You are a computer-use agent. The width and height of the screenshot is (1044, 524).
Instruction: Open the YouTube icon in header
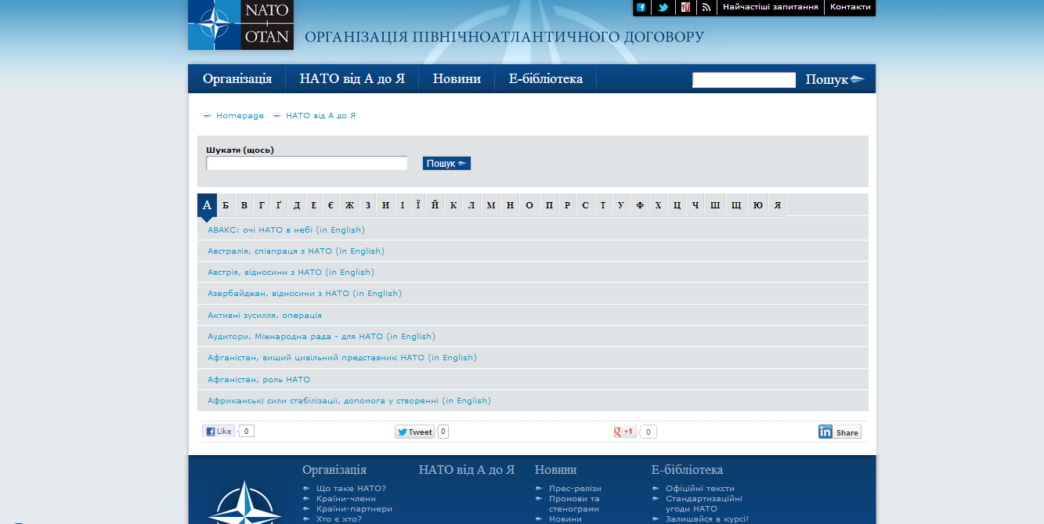click(685, 7)
